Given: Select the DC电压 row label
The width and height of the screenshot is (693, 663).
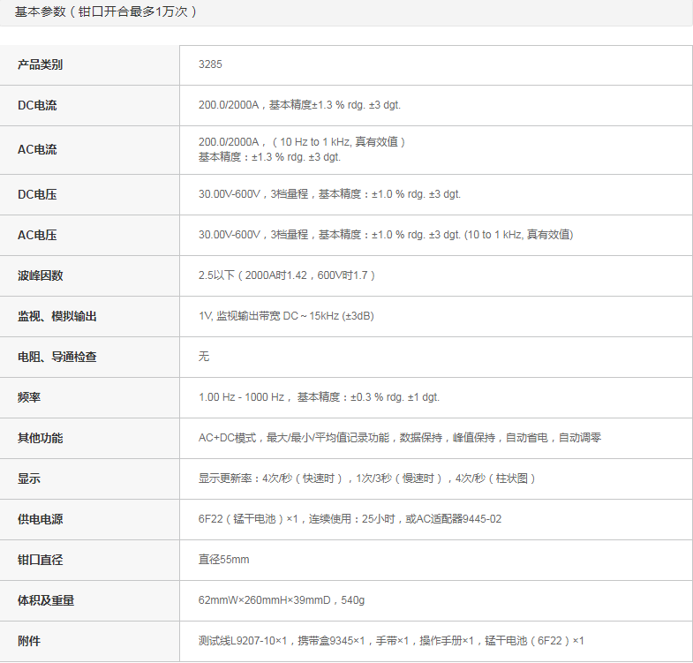Looking at the screenshot, I should (x=37, y=194).
